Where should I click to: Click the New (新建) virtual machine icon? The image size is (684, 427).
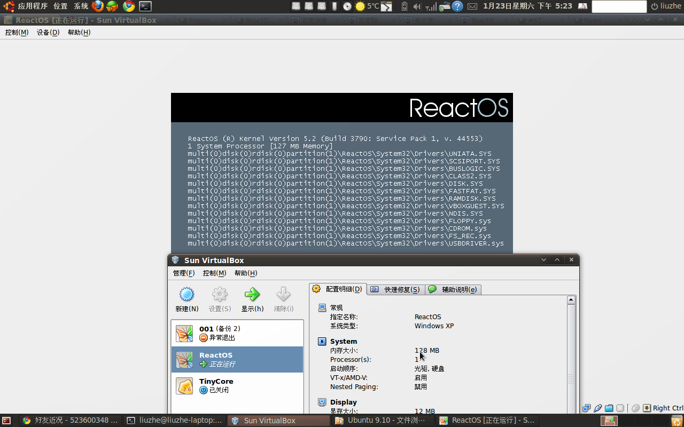(186, 294)
